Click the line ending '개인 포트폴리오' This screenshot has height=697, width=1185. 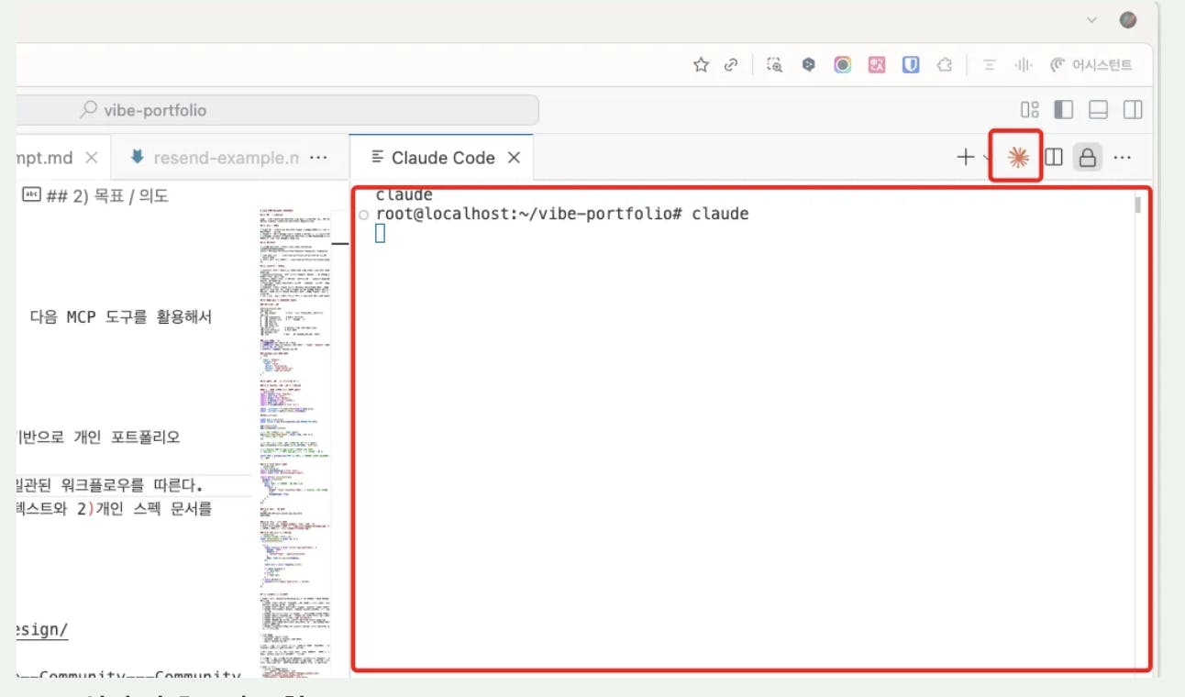[x=98, y=437]
